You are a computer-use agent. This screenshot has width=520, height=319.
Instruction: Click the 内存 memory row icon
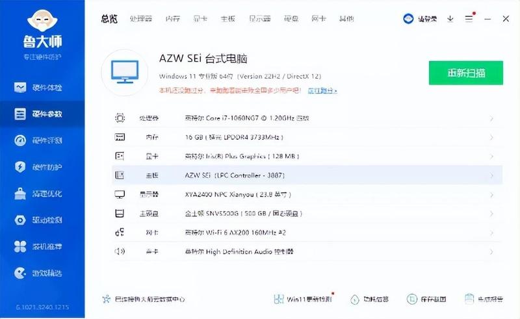pos(120,137)
